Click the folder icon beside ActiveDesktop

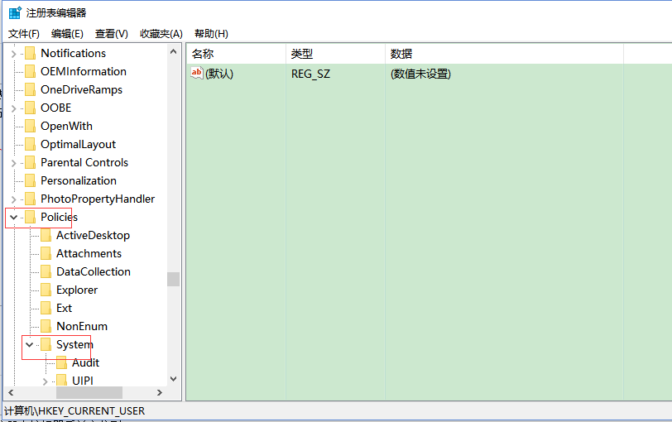coord(46,235)
